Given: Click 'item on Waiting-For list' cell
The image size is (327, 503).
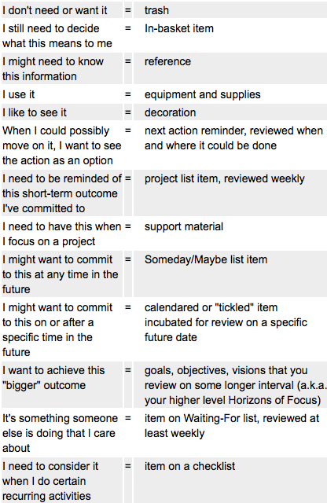Looking at the screenshot, I should 230,433.
